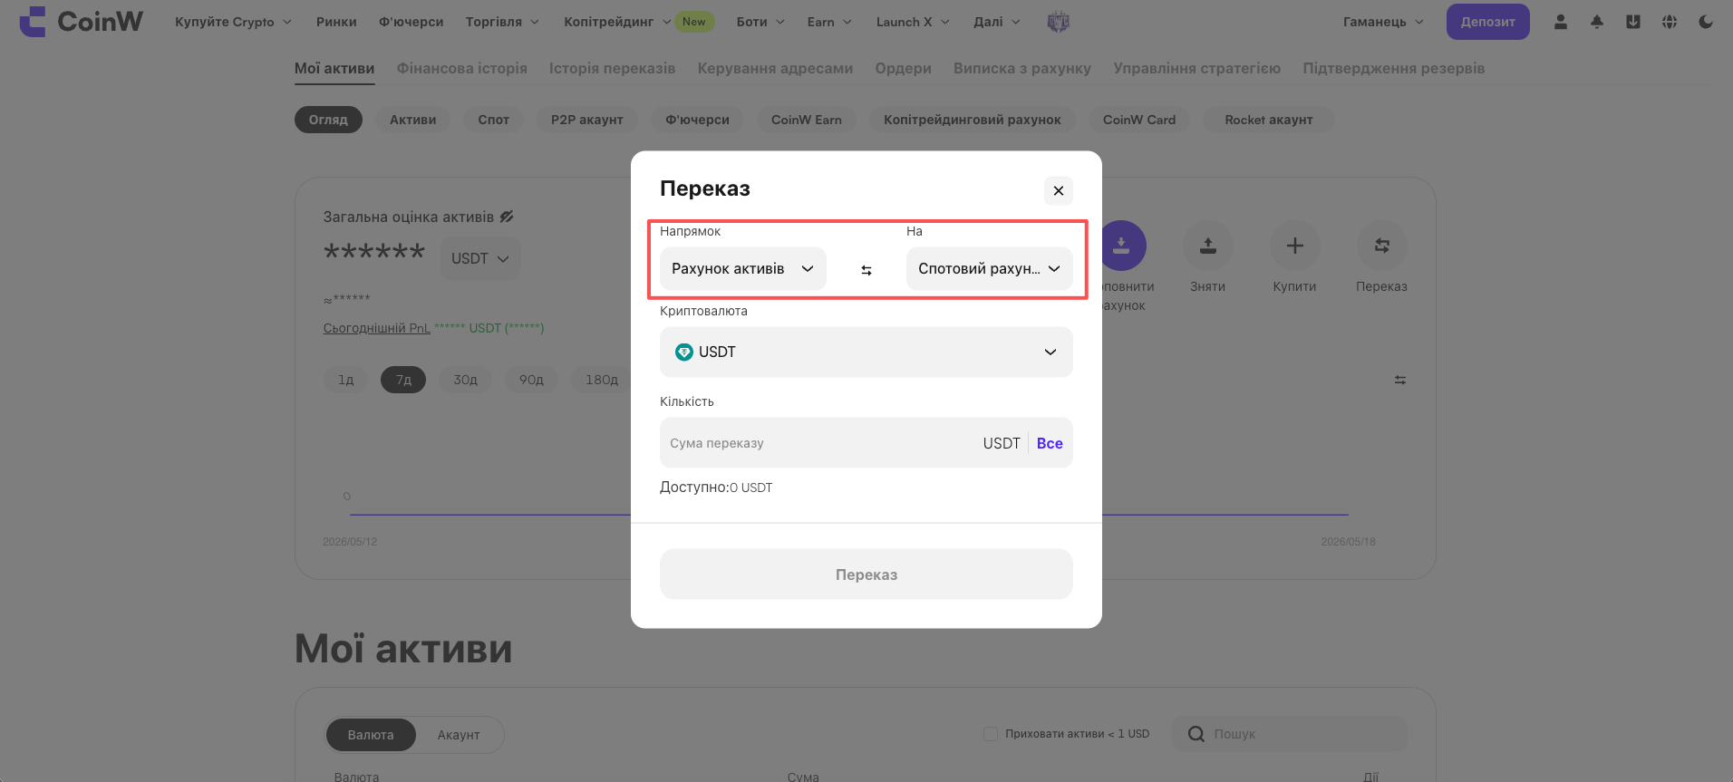Click Все to transfer the full amount
The image size is (1733, 782).
pyautogui.click(x=1050, y=443)
